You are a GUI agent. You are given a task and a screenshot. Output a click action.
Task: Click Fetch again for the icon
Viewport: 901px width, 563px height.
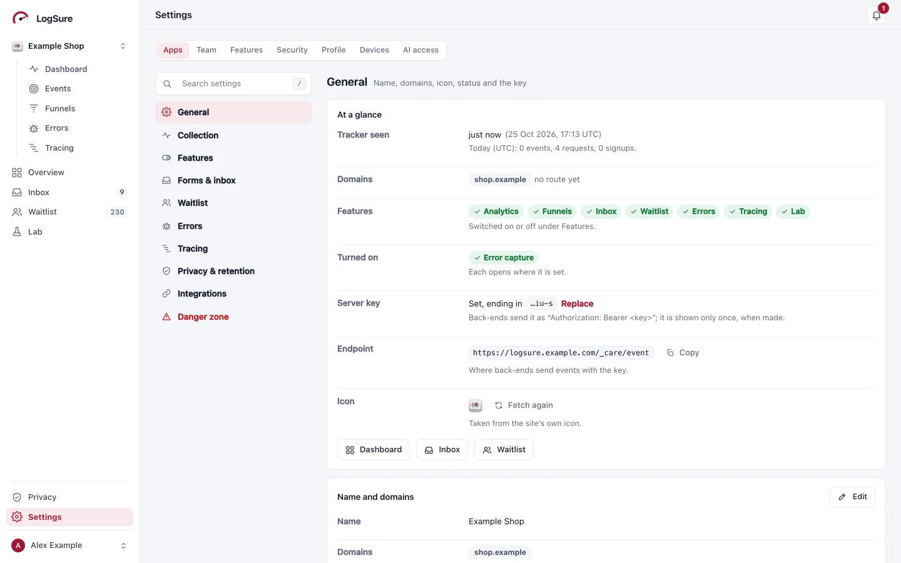(524, 405)
